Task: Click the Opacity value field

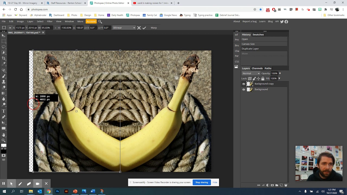Action: 274,73
